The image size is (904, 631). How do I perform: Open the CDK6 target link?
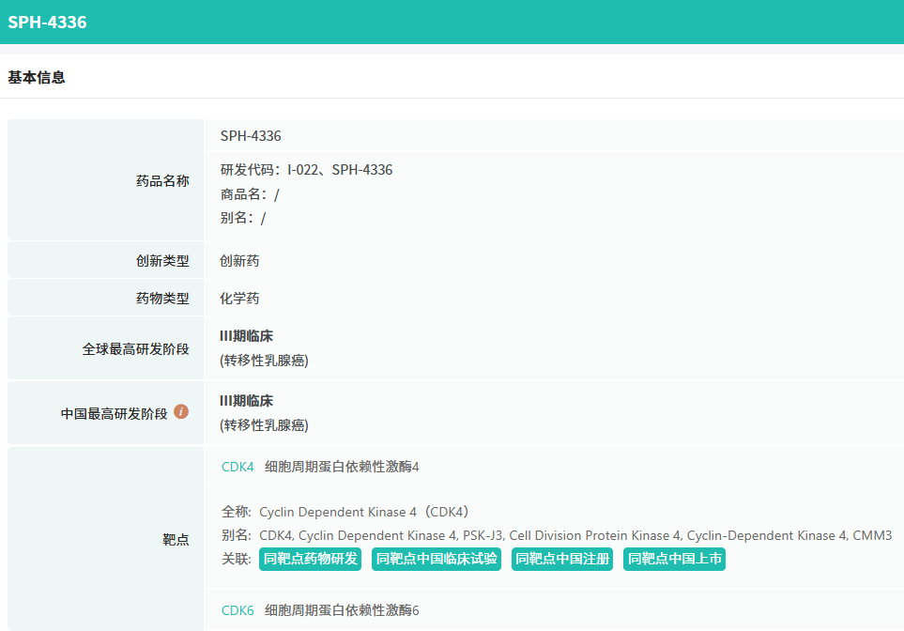[x=237, y=610]
